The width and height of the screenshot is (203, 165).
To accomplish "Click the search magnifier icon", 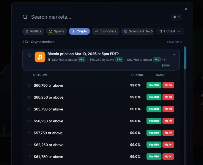I will [x=25, y=17].
